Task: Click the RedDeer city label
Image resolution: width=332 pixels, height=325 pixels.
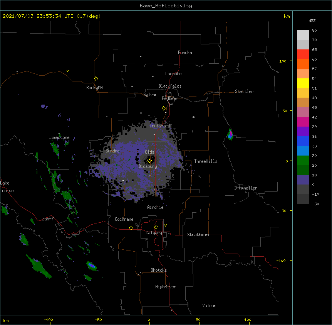Action: click(x=169, y=98)
